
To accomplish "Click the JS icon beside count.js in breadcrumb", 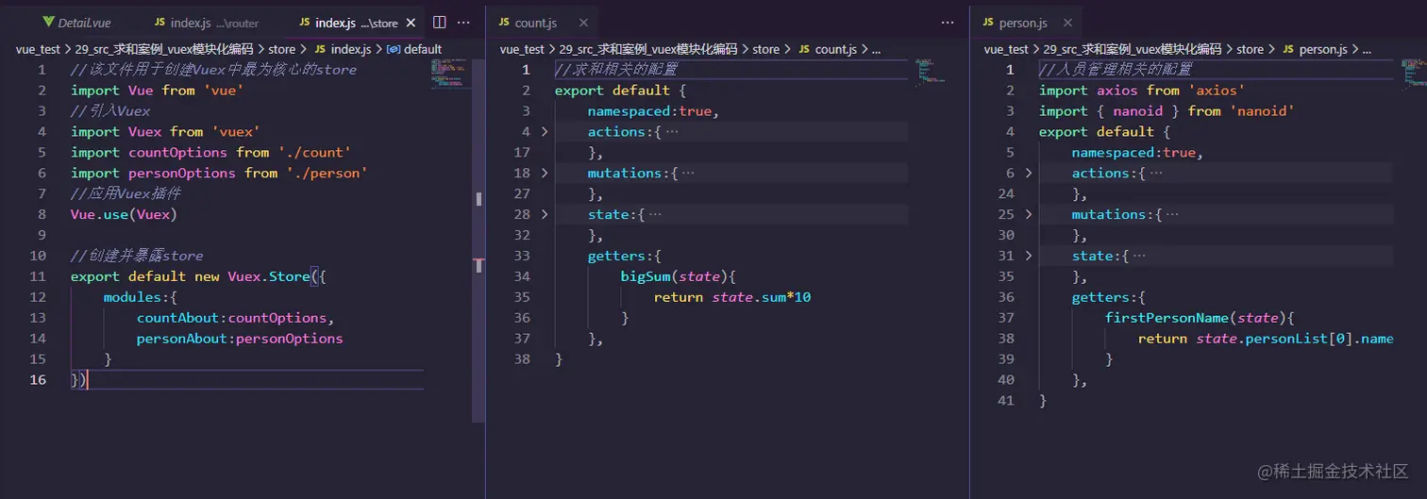I will click(x=804, y=49).
